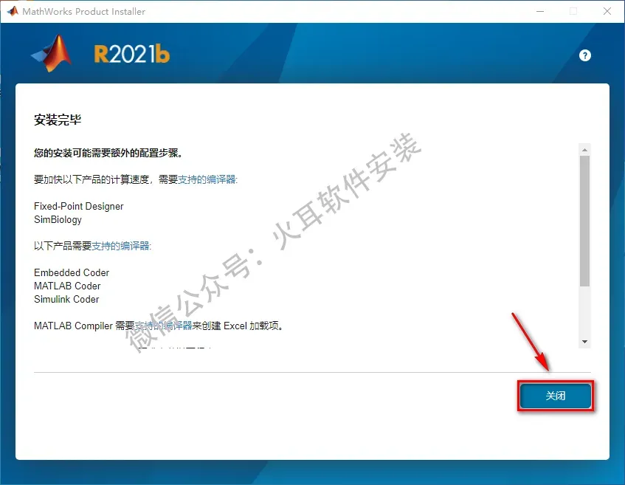Screen dimensions: 625x485
Task: Minimize the MathWorks Product Installer window
Action: click(540, 11)
